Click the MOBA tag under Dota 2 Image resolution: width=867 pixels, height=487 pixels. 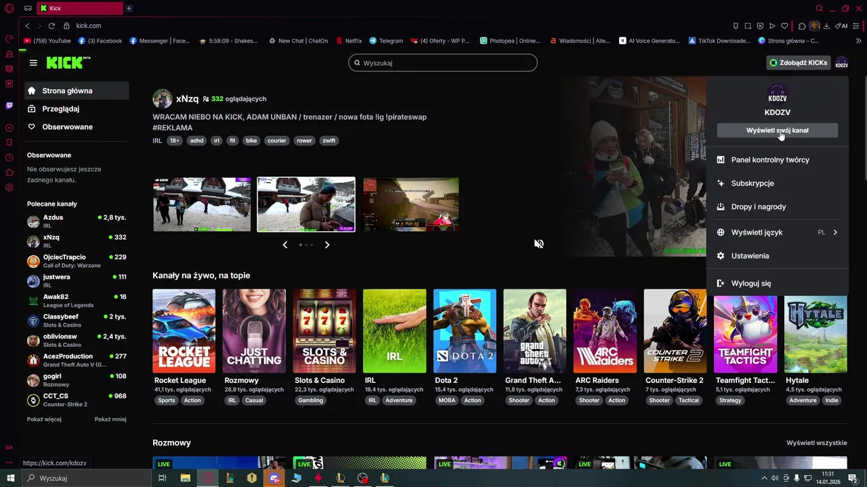(447, 400)
